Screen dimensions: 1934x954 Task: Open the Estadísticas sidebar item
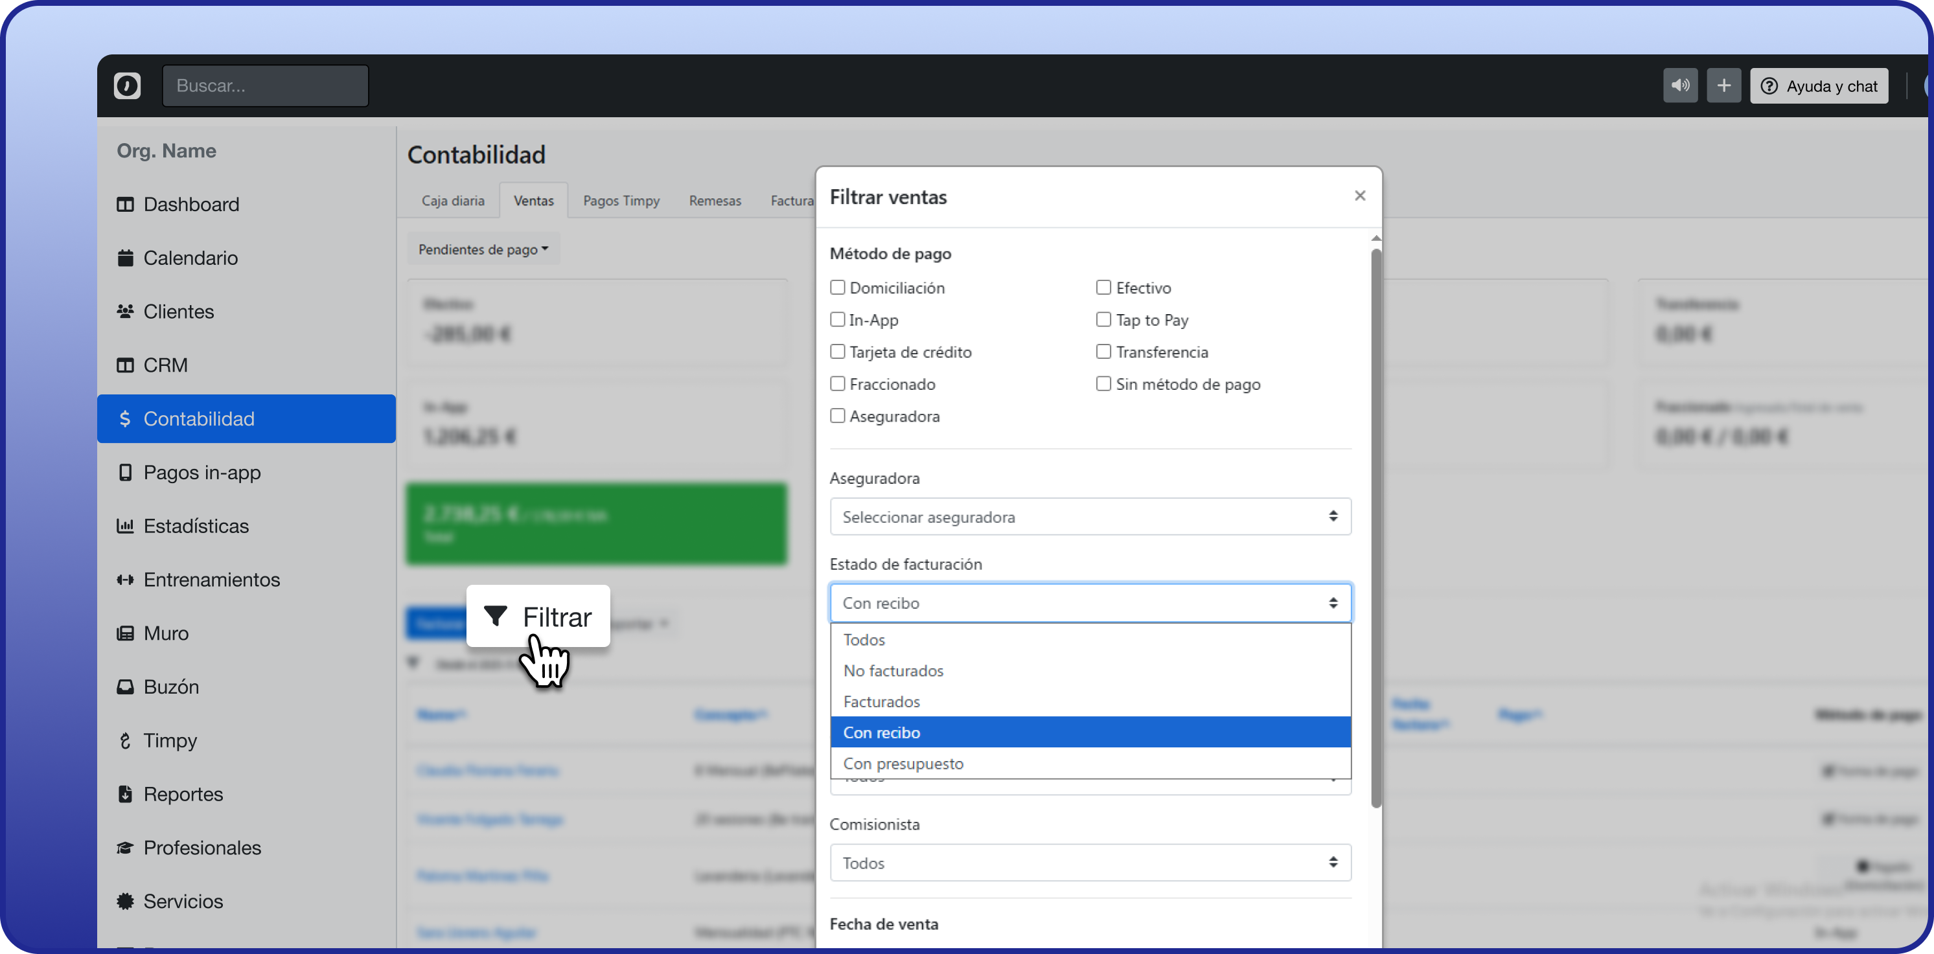coord(195,526)
